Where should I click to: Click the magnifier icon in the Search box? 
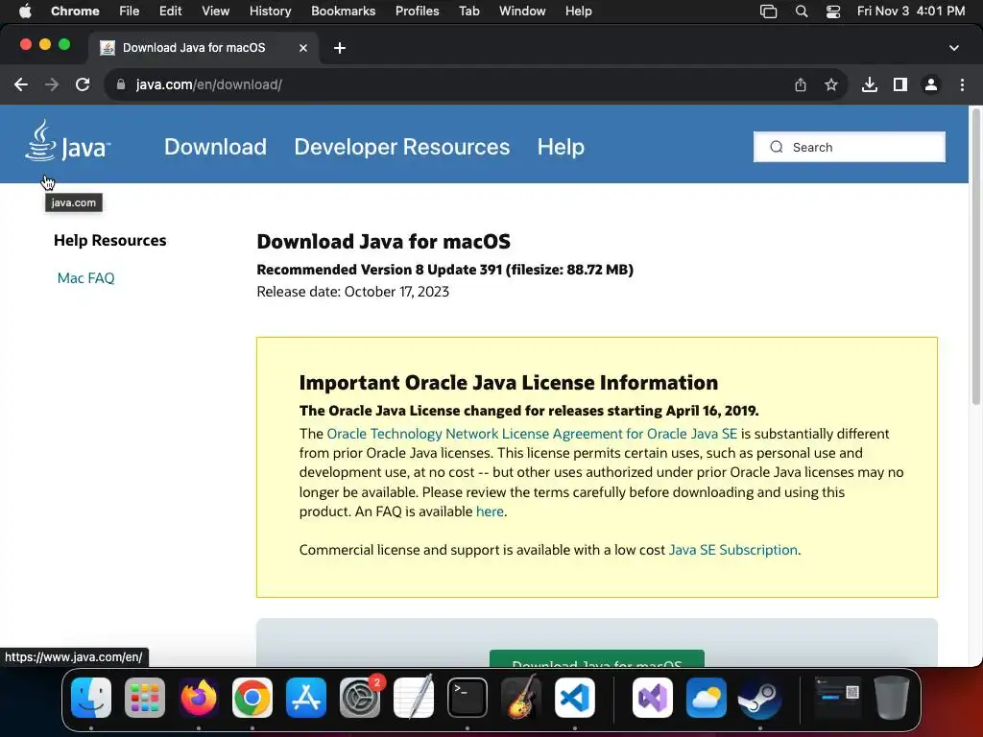[776, 147]
